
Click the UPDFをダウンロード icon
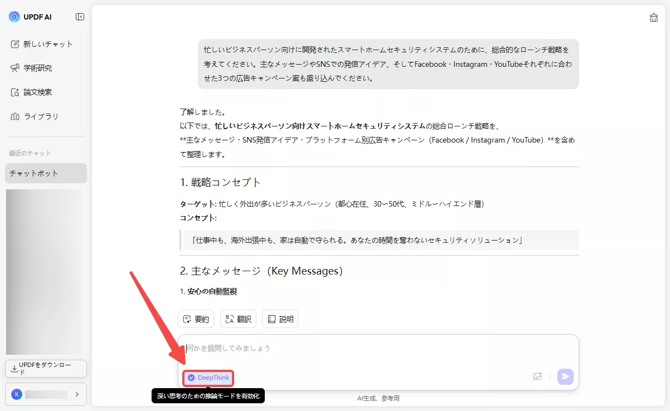(x=13, y=368)
